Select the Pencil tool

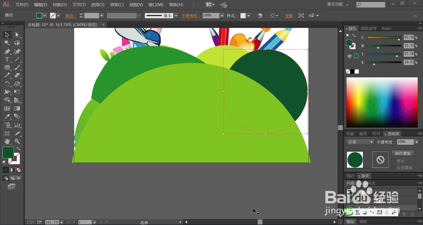7,75
